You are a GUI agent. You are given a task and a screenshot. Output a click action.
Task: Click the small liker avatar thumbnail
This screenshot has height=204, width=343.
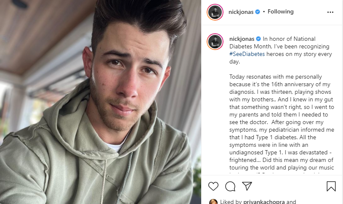[213, 201]
